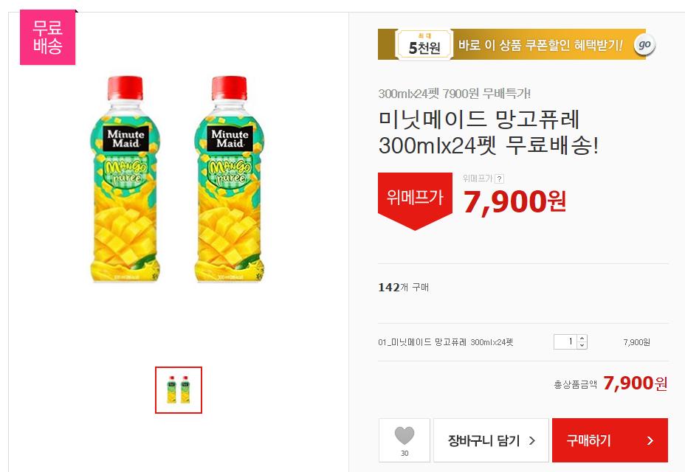Click the round 'go' coupon icon

pyautogui.click(x=645, y=44)
